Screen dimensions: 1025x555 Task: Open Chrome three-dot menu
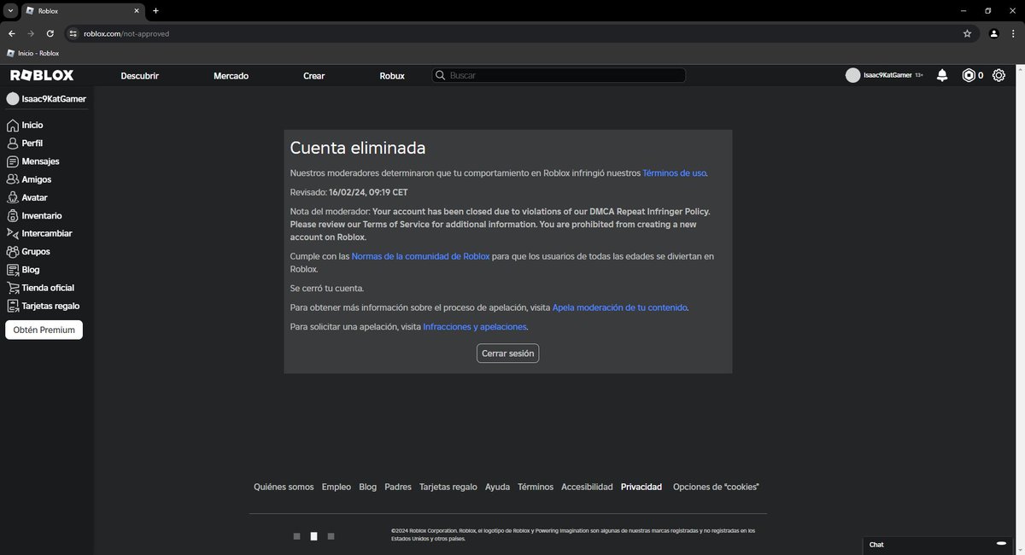(1014, 33)
